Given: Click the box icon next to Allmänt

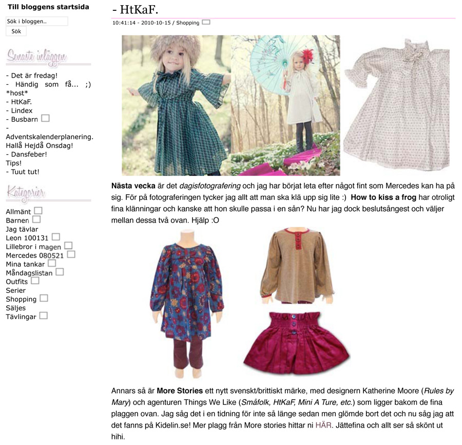Looking at the screenshot, I should coord(38,211).
